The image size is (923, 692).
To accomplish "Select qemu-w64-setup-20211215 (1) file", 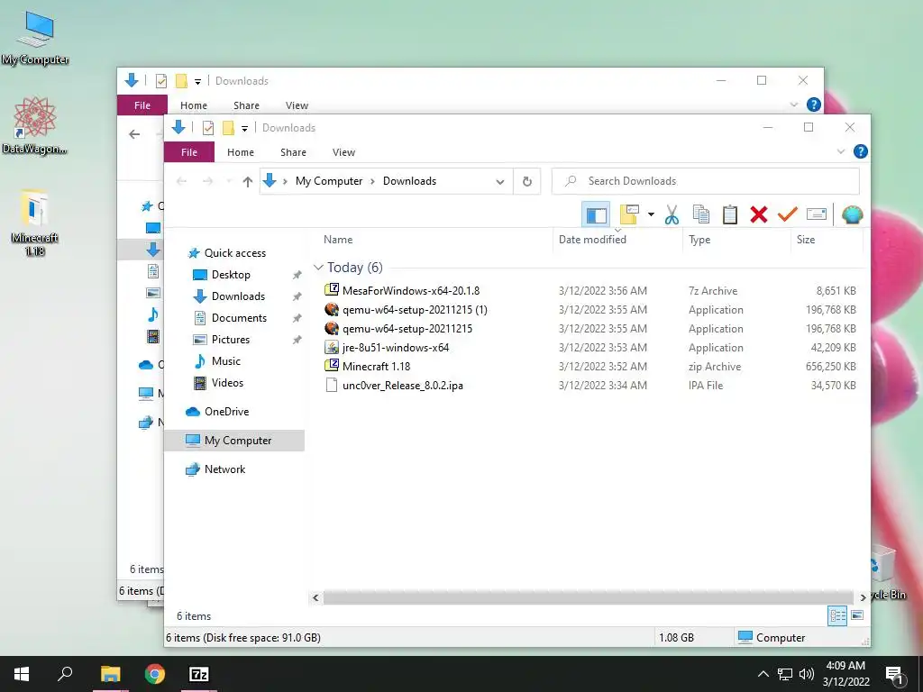I will [x=415, y=310].
